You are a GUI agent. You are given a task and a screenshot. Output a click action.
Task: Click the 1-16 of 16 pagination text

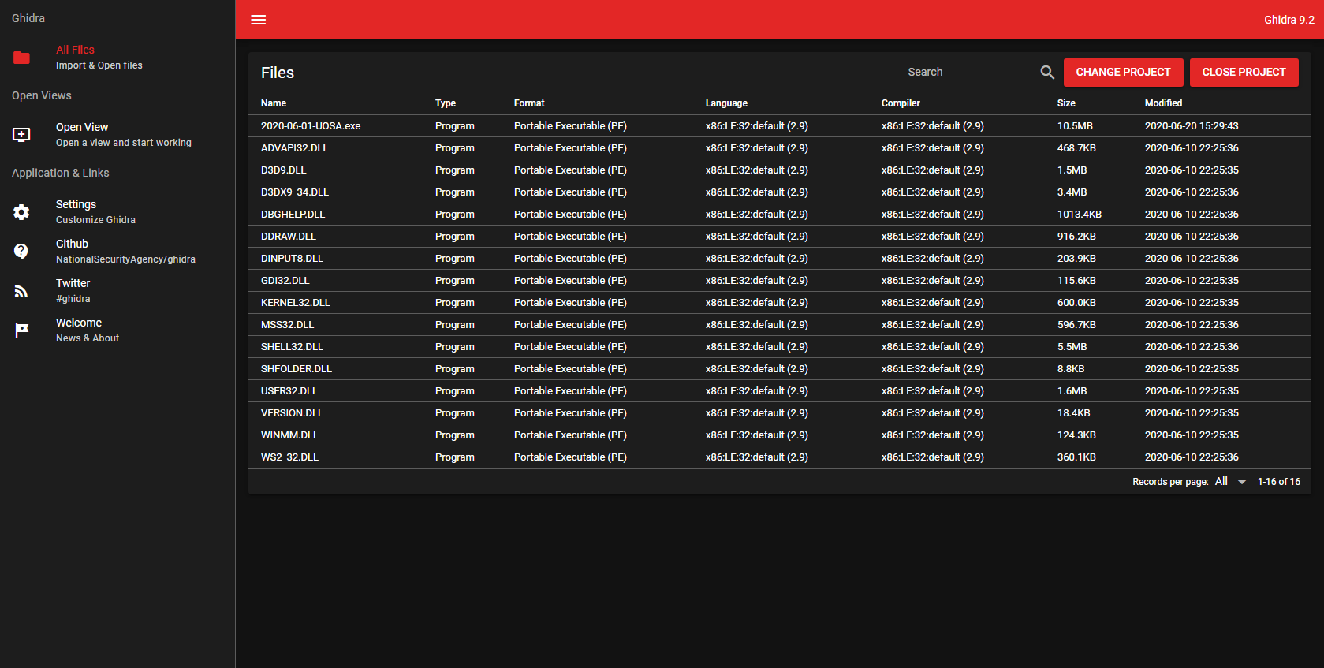coord(1279,482)
